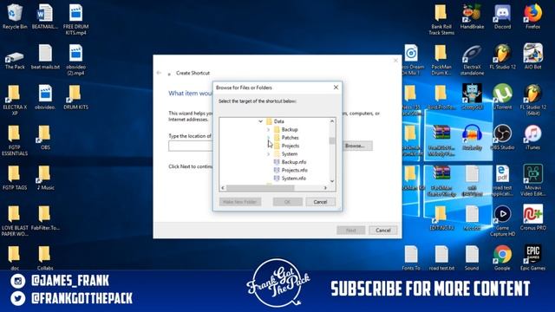Select The Pack drive shortcut icon
This screenshot has height=312, width=555.
15,60
